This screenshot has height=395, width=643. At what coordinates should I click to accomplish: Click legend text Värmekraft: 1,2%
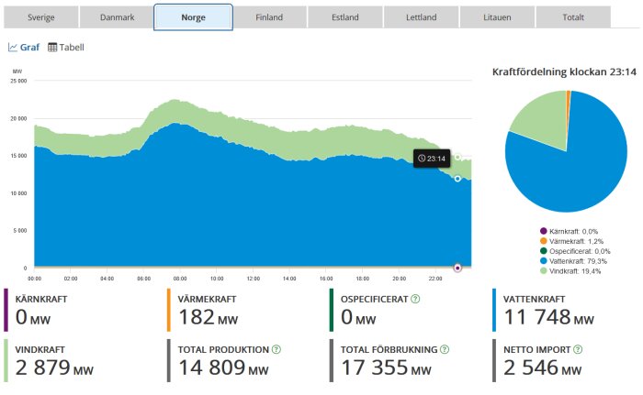click(x=576, y=242)
